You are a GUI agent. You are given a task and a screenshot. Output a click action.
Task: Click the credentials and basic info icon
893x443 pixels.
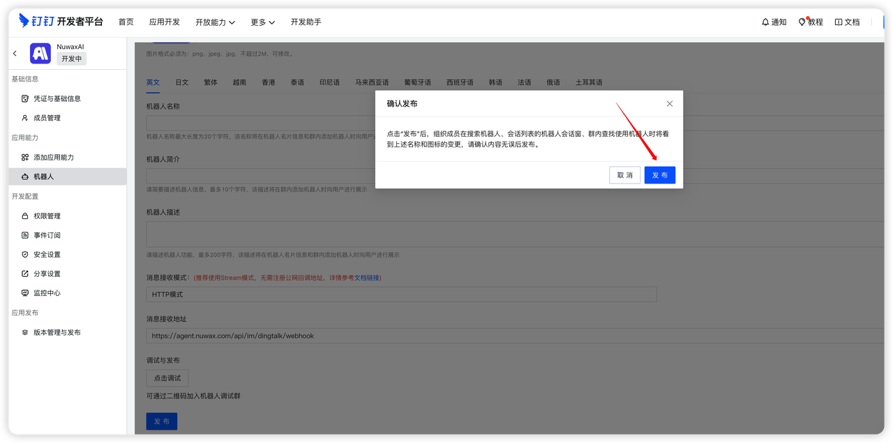25,98
